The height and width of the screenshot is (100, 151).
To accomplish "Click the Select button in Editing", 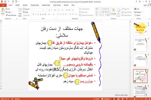I will 138,15.
